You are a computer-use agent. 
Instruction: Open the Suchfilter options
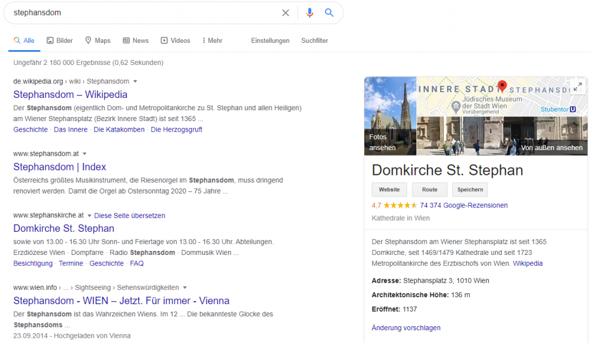[314, 41]
